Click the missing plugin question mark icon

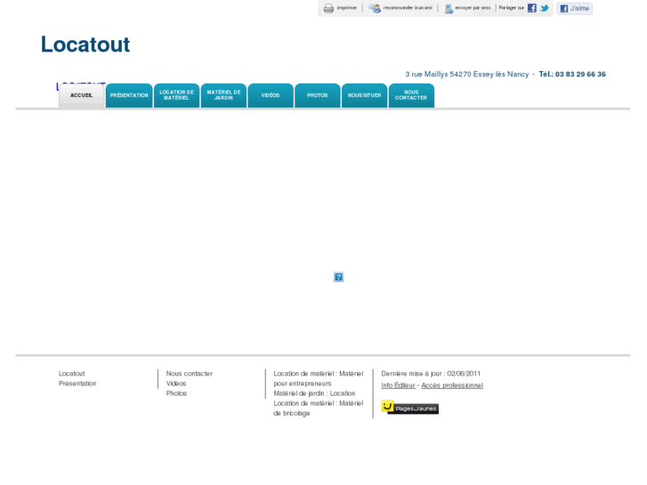coord(338,277)
